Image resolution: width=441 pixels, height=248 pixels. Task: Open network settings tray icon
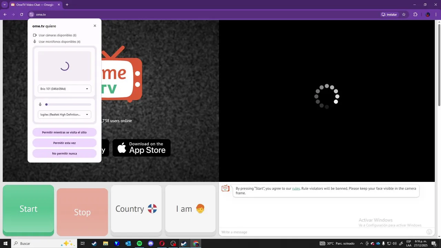[x=389, y=244]
